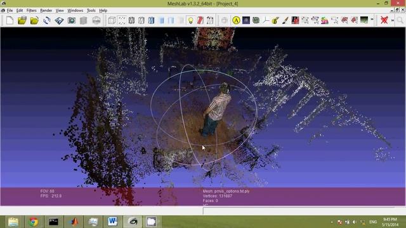Switch to Word in the taskbar
Viewport: 406px width, 228px height.
click(x=112, y=222)
